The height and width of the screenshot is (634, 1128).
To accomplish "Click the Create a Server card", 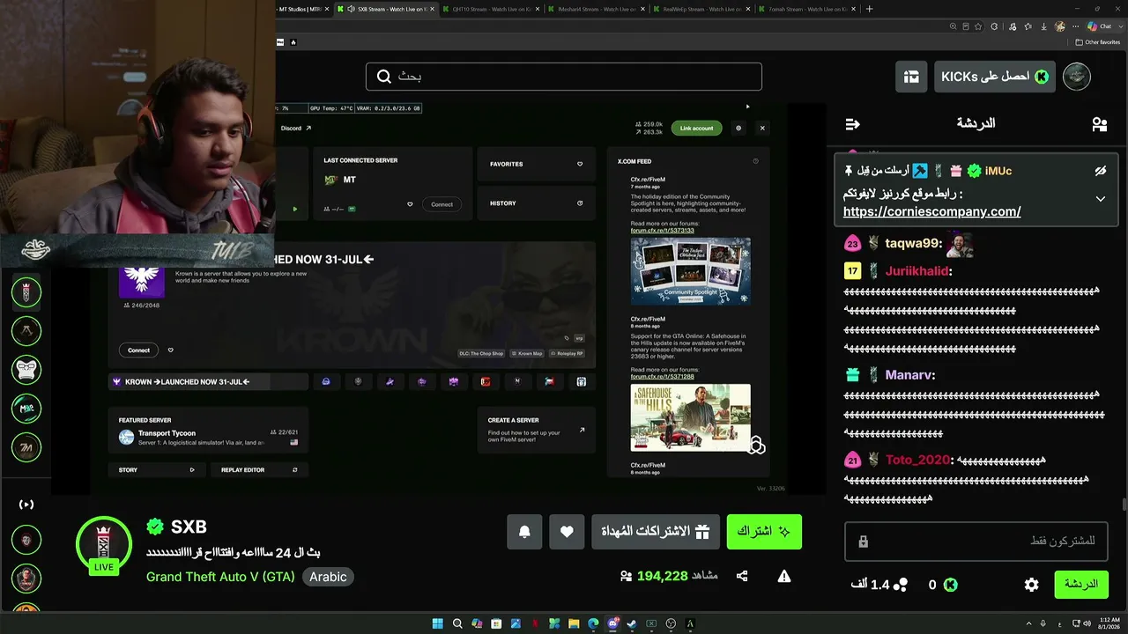I will [x=537, y=429].
